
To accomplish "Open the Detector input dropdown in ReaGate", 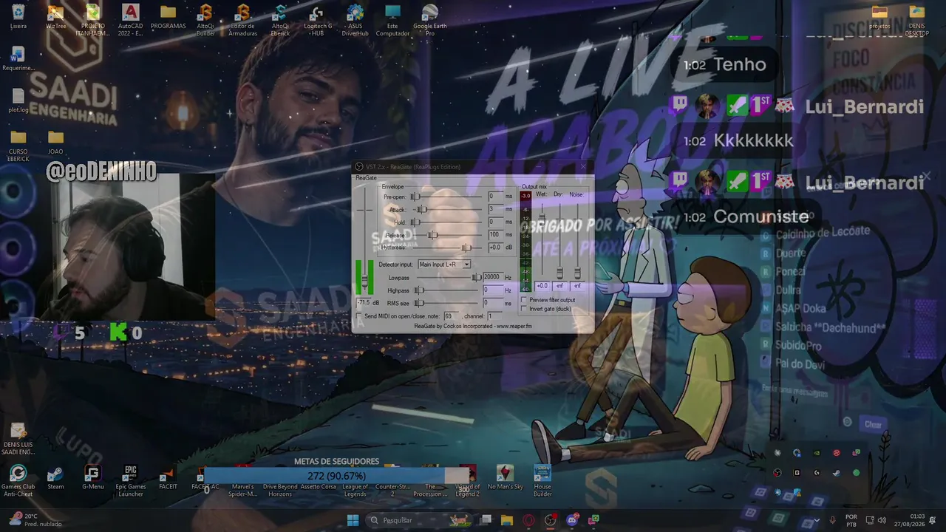I will pos(444,265).
